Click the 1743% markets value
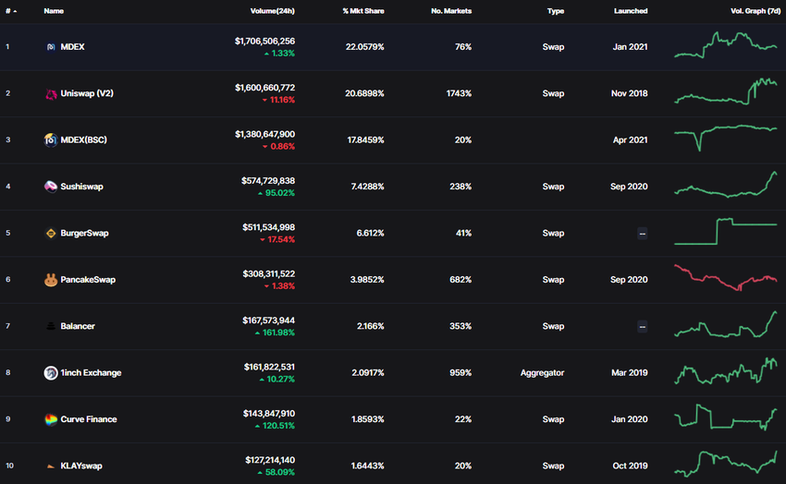The height and width of the screenshot is (484, 786). click(x=460, y=93)
